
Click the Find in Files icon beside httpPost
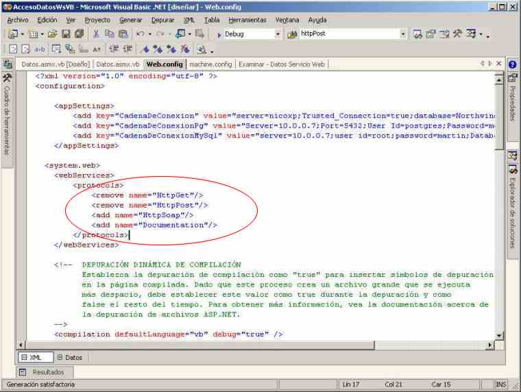point(292,34)
